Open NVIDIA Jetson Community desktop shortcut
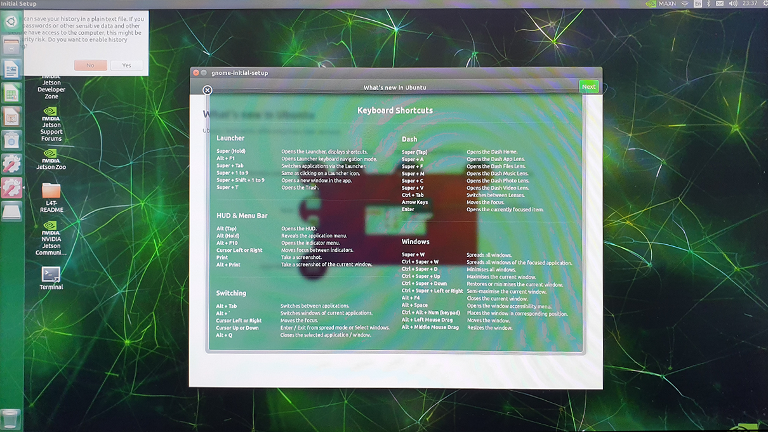Viewport: 768px width, 432px height. (51, 238)
